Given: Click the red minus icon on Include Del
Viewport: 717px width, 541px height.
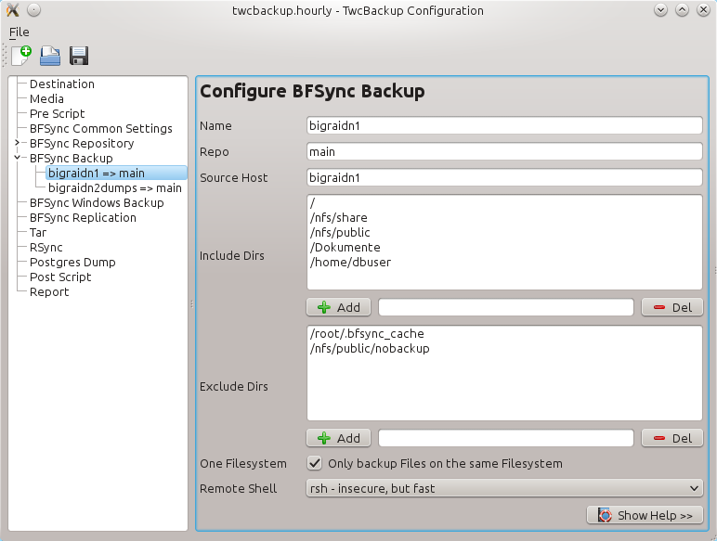Looking at the screenshot, I should click(x=659, y=307).
